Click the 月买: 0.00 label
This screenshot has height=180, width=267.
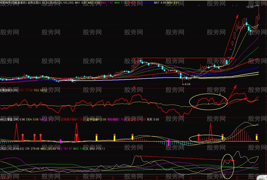153,120
